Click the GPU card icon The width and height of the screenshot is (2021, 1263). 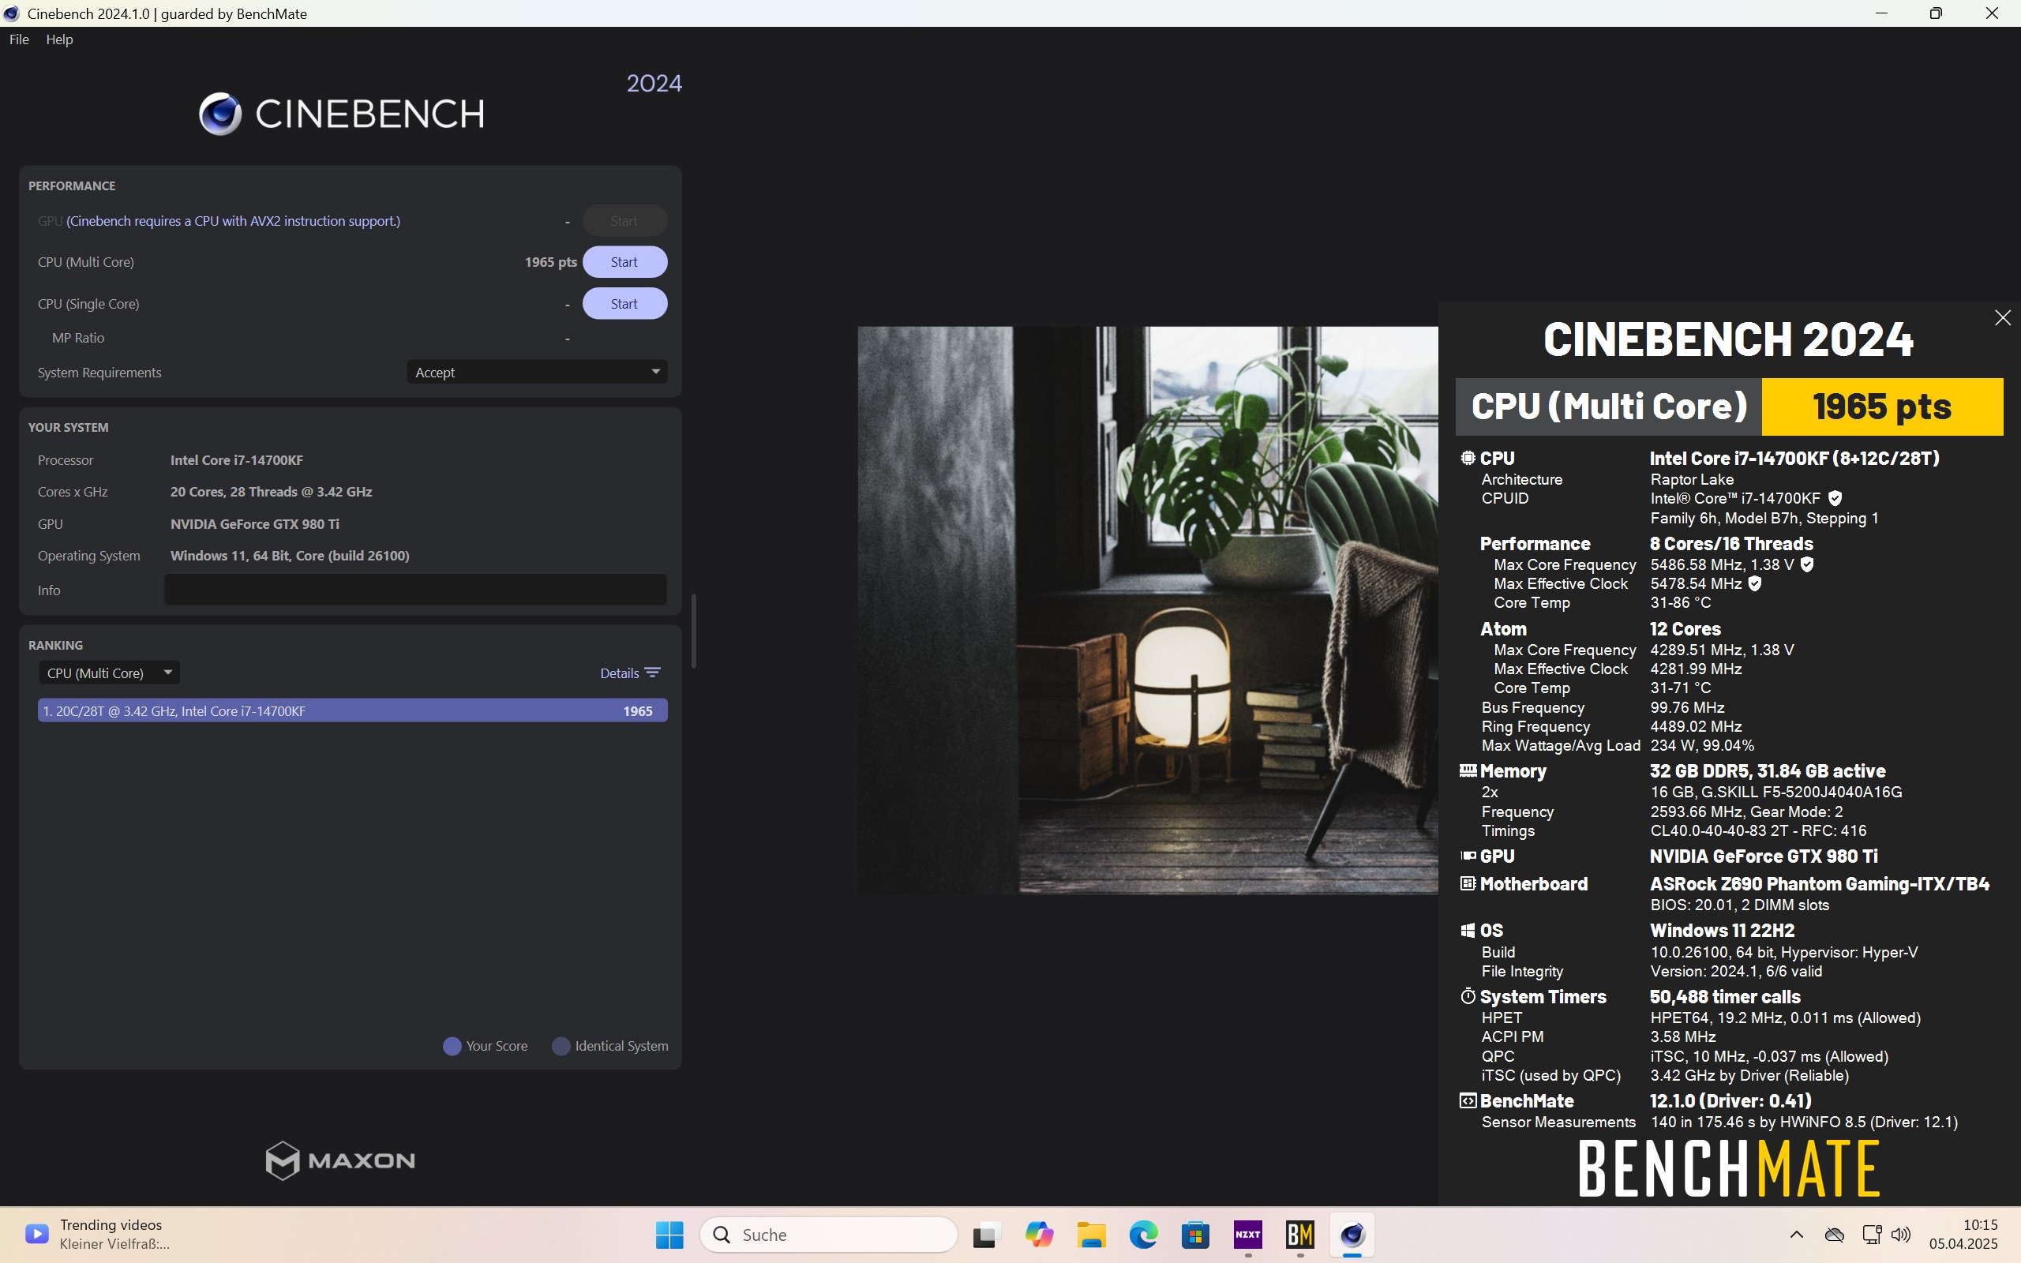1468,856
